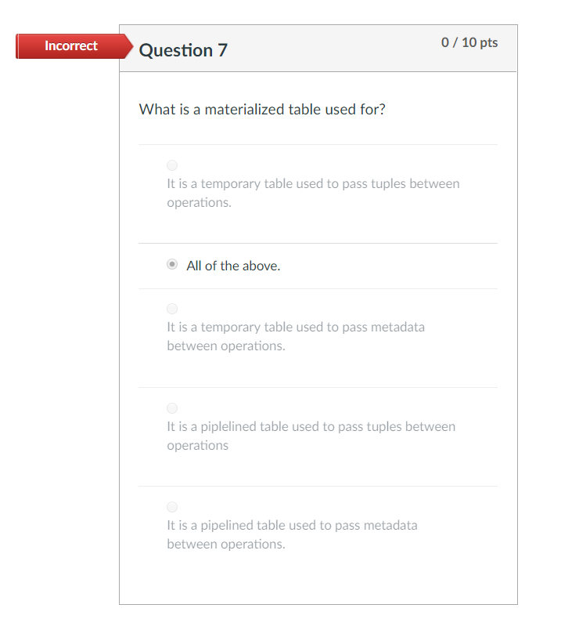The image size is (579, 630).
Task: Click the 'Question 7' header
Action: click(x=182, y=49)
